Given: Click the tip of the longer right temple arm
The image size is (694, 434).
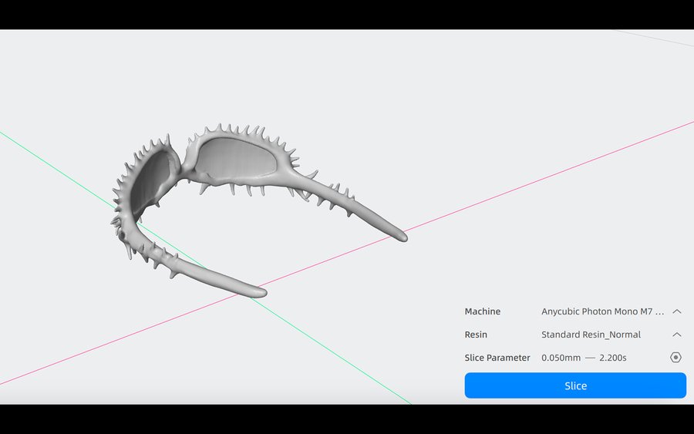Looking at the screenshot, I should point(400,235).
